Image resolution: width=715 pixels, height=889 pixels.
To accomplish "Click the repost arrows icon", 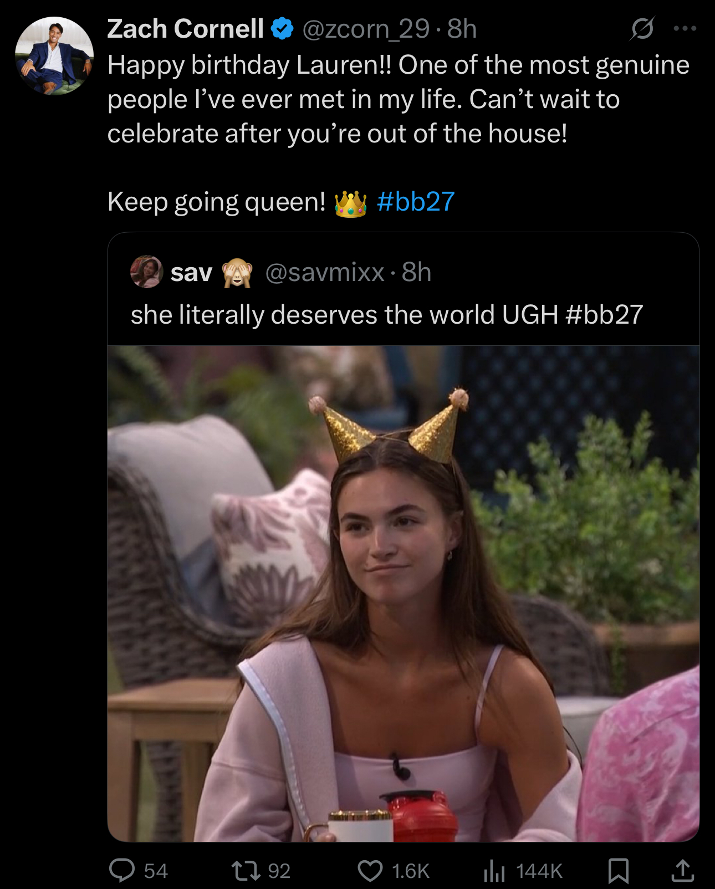I will (x=246, y=870).
